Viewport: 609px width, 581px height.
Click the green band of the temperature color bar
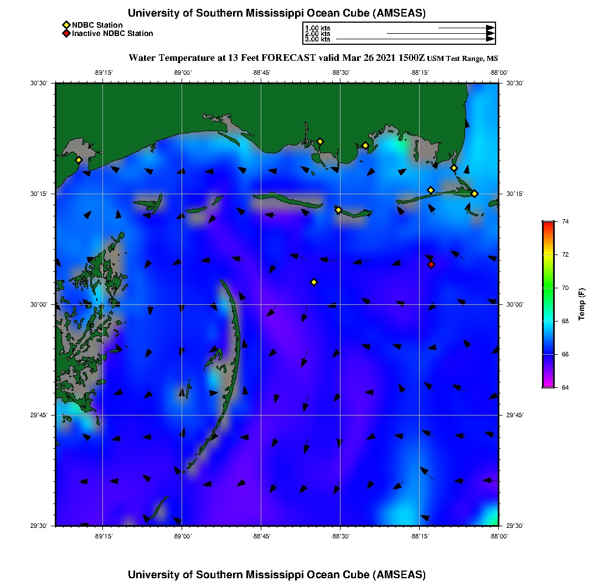coord(548,288)
